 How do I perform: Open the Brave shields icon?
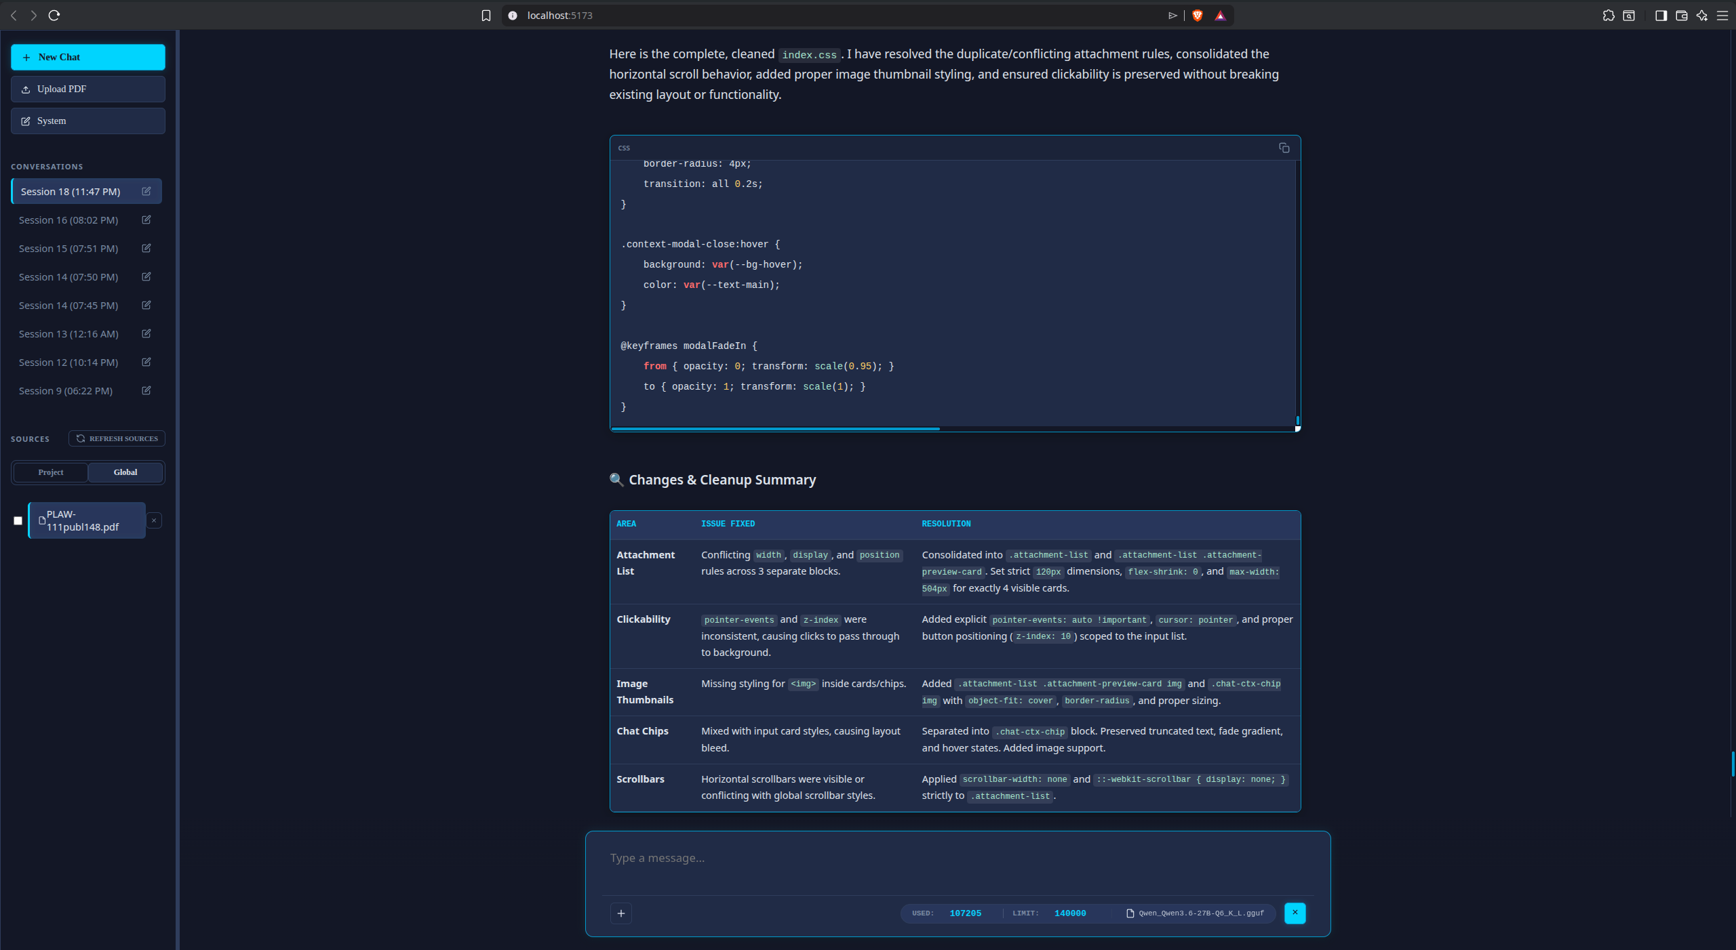[1198, 16]
